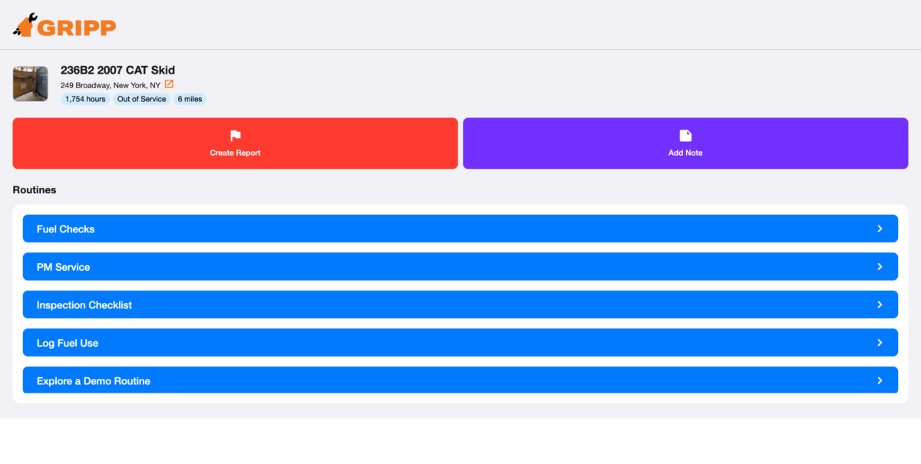Click the GRIPP brand name text
The width and height of the screenshot is (921, 464).
click(x=77, y=28)
